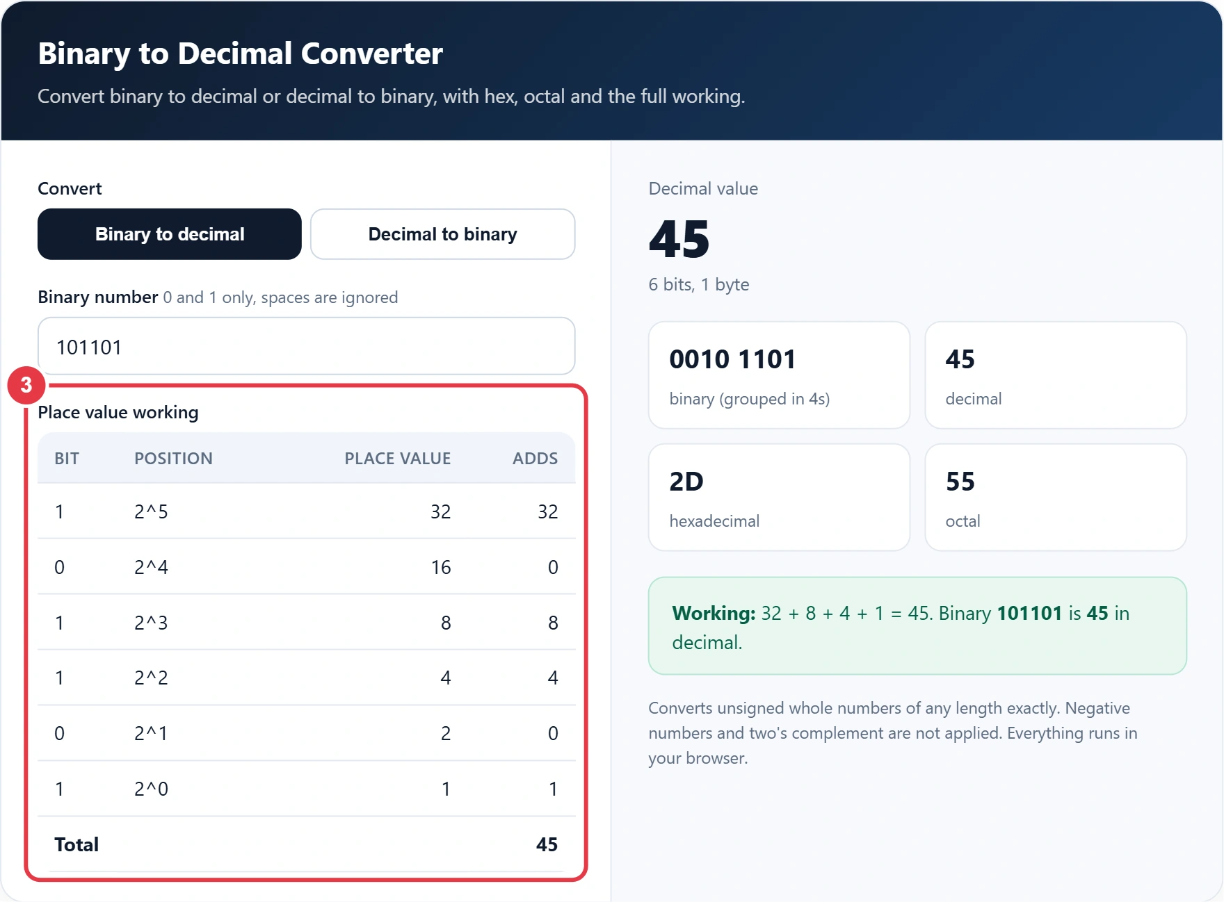This screenshot has height=902, width=1224.
Task: Click the subtitle starting 'Convert binary to decimal'
Action: point(392,96)
